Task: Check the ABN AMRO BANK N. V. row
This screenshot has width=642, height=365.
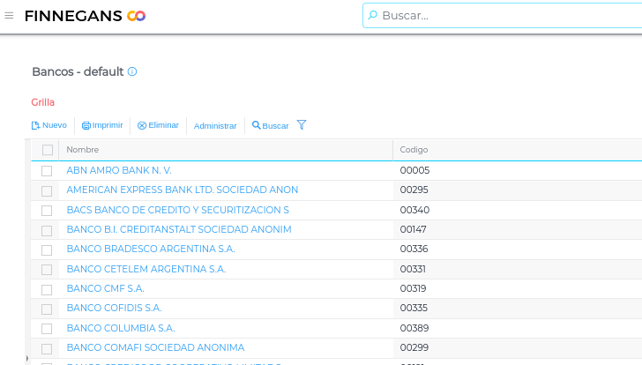Action: coord(47,171)
